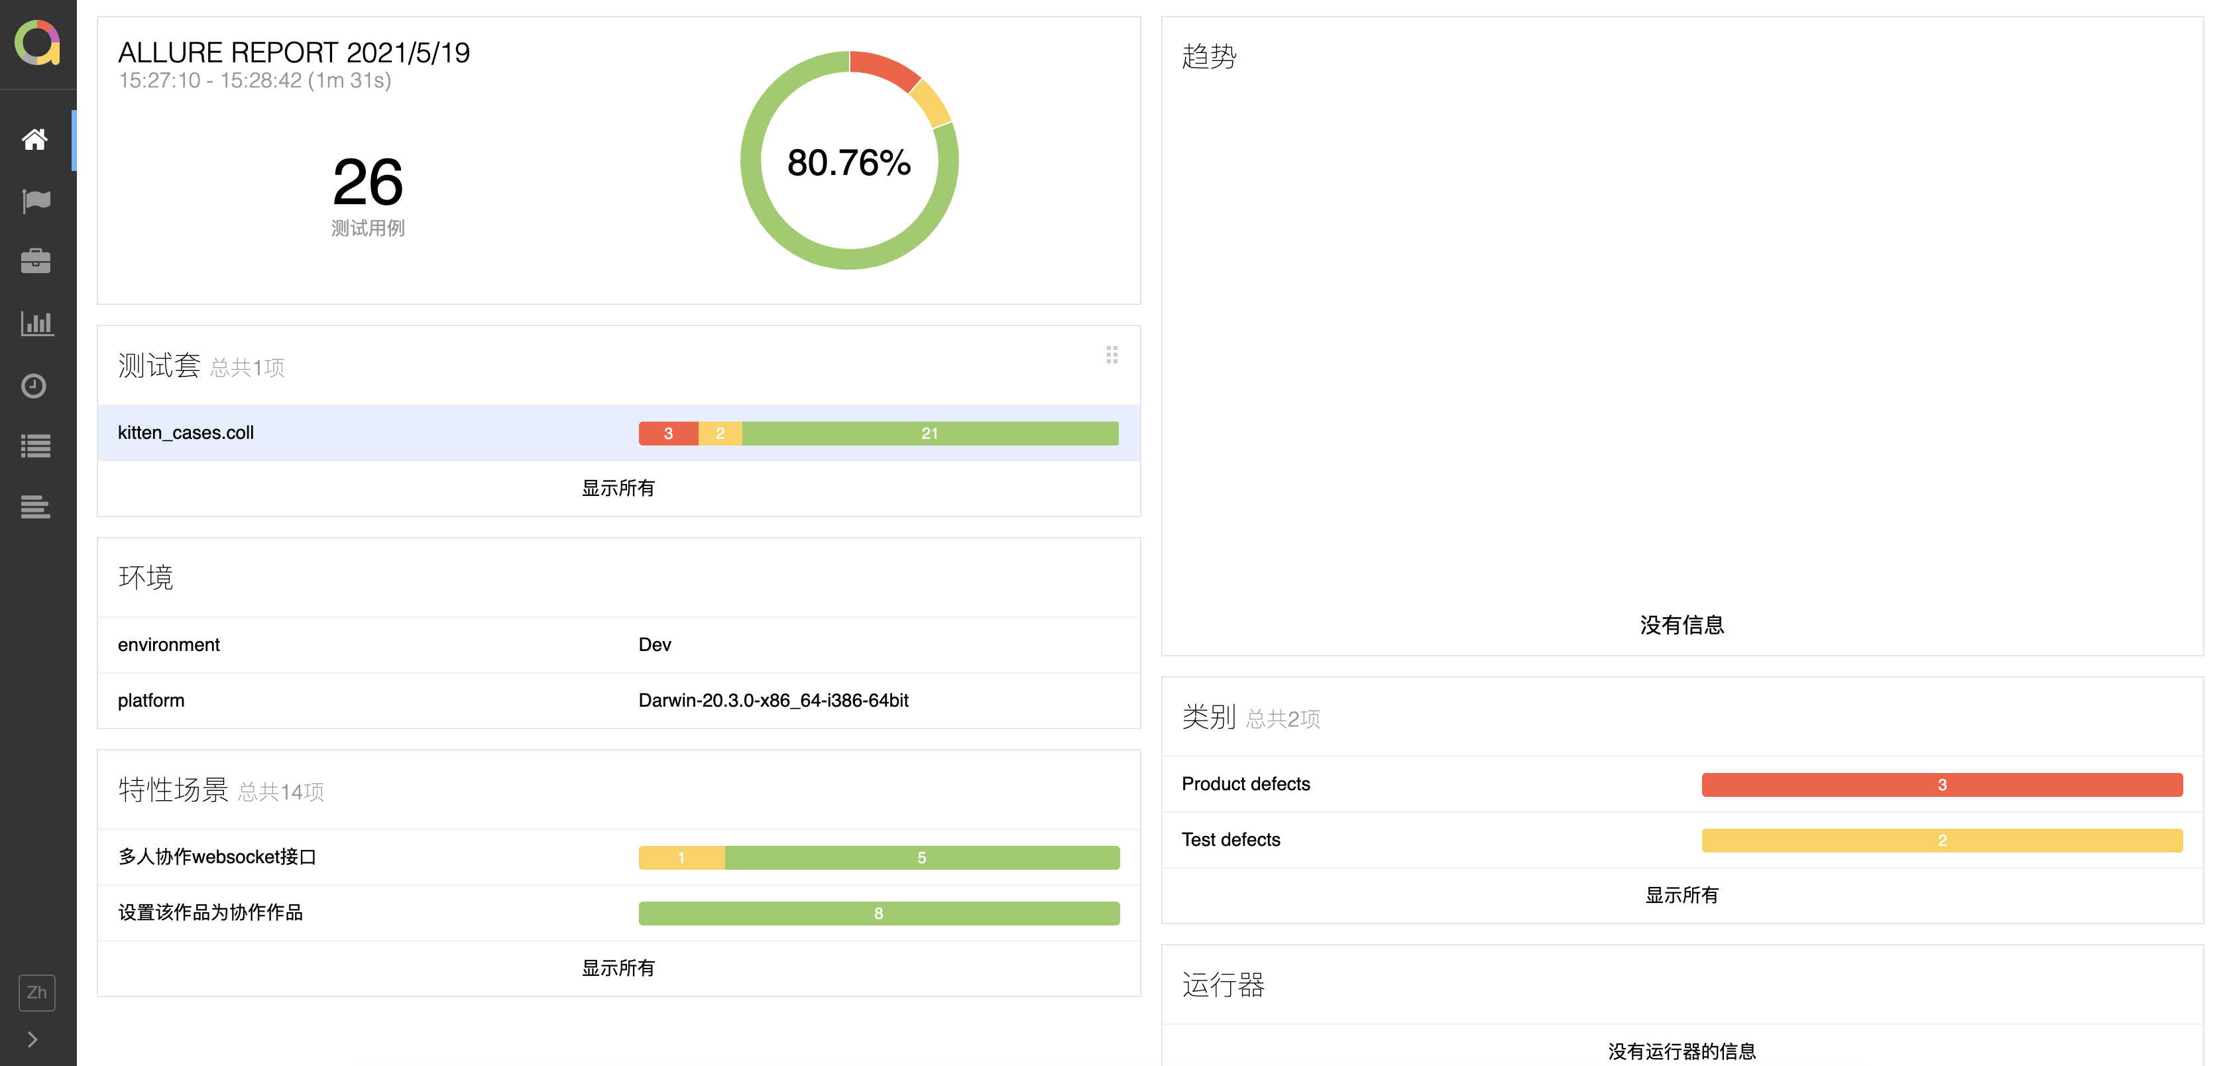Open the Timeline clock icon in sidebar

click(34, 385)
